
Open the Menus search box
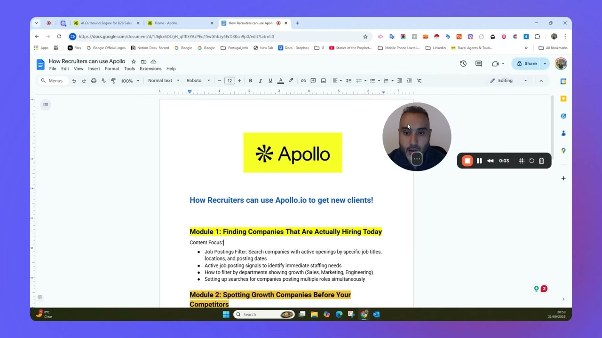coord(52,81)
